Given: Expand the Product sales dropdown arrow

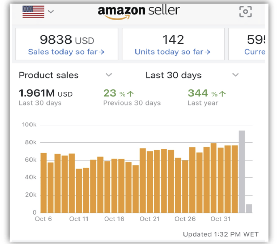Looking at the screenshot, I should pyautogui.click(x=109, y=75).
